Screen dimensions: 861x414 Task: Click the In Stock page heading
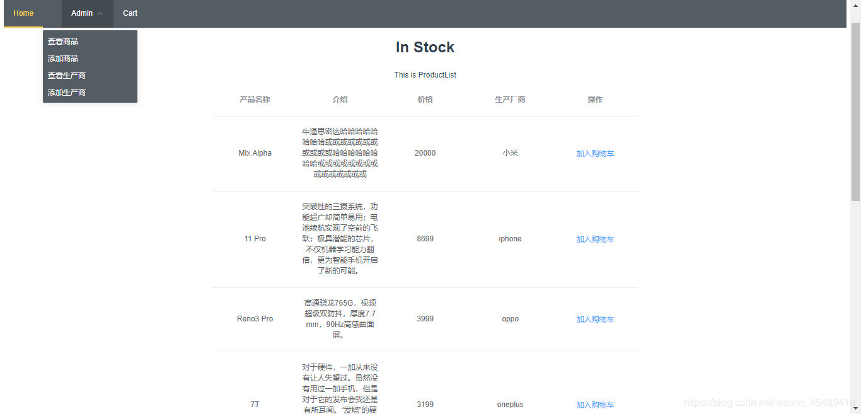point(425,47)
